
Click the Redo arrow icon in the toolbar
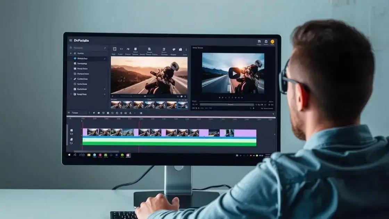[128, 49]
